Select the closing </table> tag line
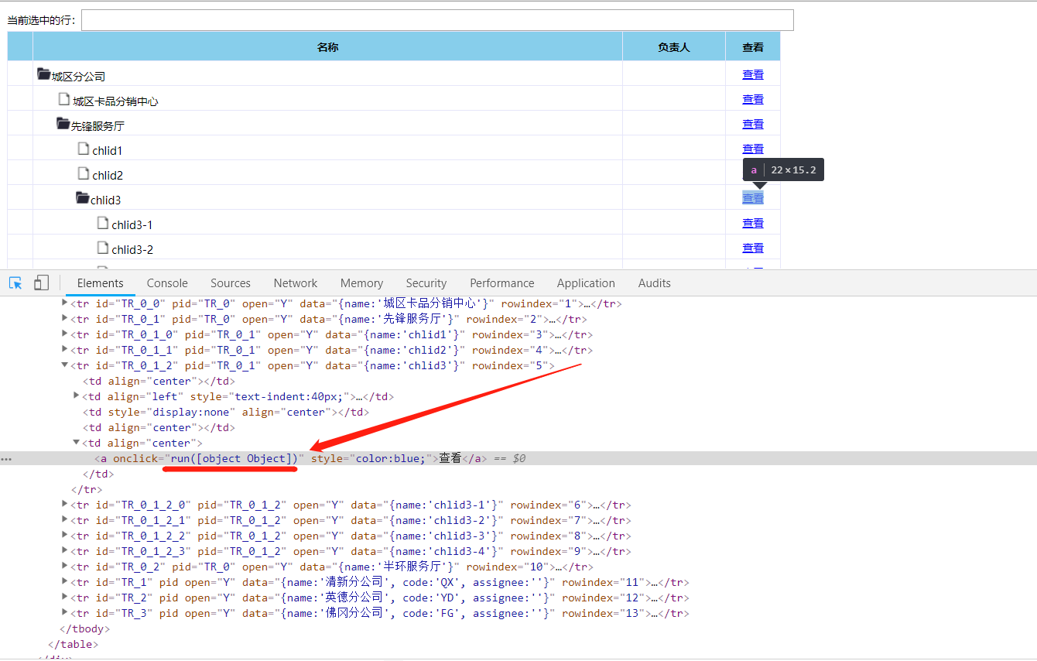The width and height of the screenshot is (1037, 661). 73,644
